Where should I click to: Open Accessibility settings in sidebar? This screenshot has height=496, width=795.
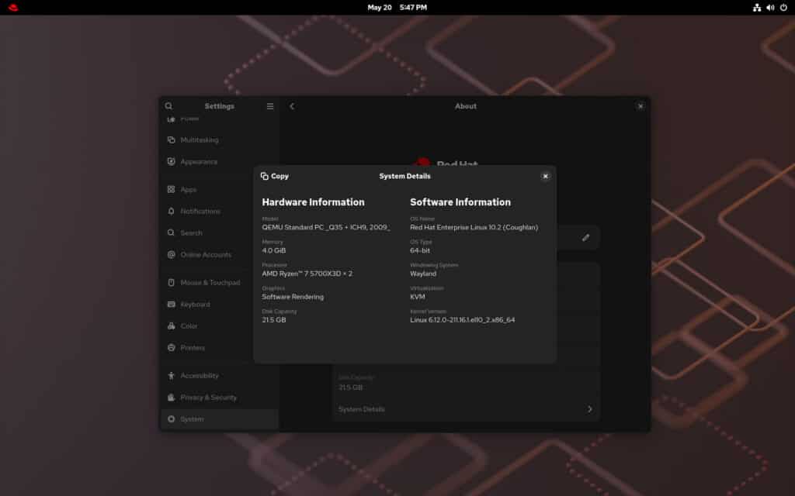[x=220, y=376]
